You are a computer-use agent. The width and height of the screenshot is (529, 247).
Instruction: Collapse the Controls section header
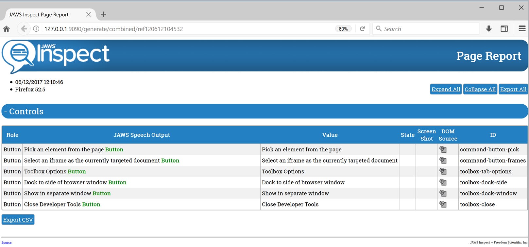pyautogui.click(x=264, y=111)
